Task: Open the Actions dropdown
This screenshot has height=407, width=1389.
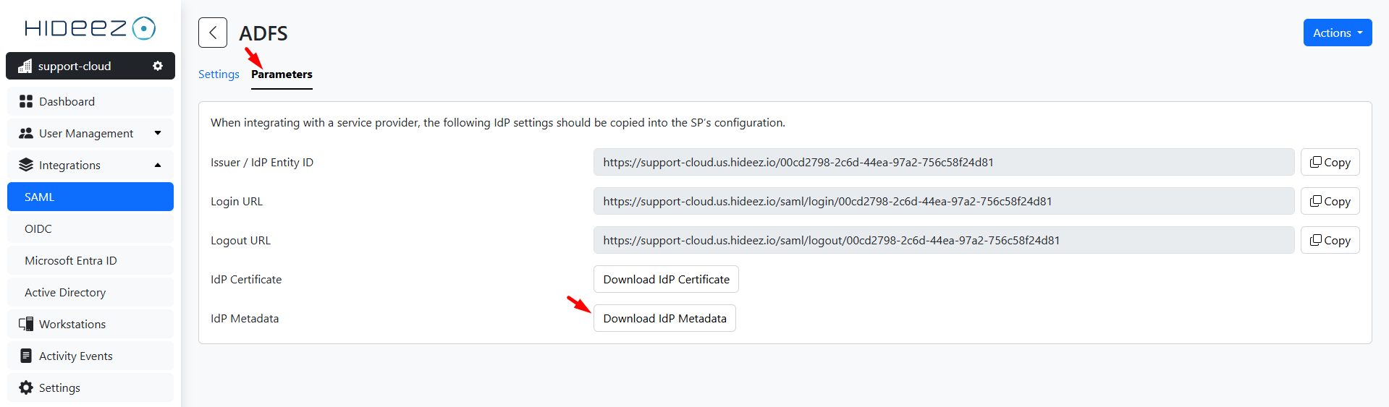Action: [1337, 33]
